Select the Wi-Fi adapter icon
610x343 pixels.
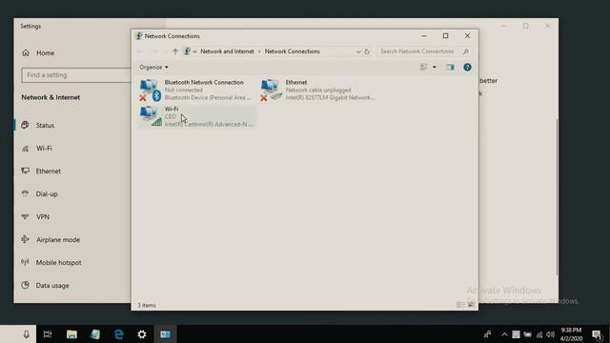pos(151,116)
